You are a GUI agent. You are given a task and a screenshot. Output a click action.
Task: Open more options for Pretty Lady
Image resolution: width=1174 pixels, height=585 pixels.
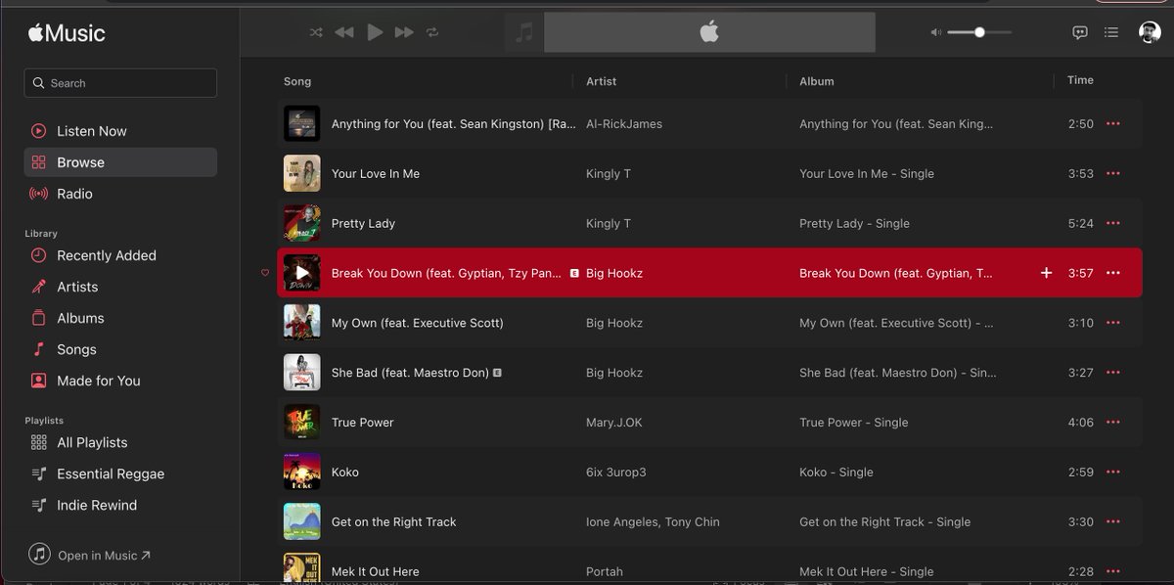coord(1112,223)
